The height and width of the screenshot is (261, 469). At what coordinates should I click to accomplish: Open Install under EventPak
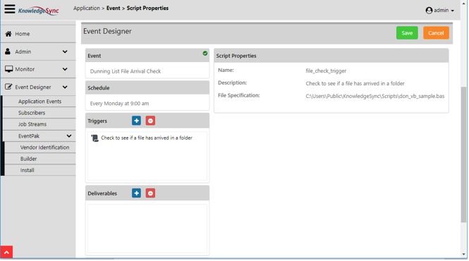click(x=40, y=170)
